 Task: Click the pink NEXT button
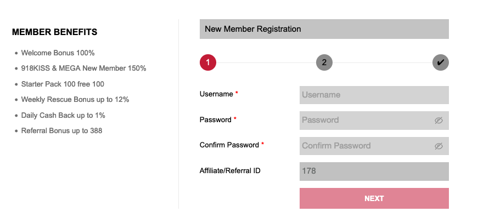pos(374,198)
